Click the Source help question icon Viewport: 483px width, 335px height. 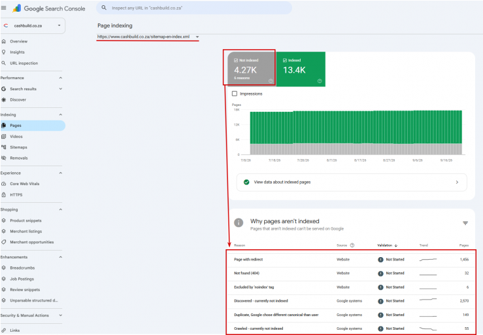(352, 245)
